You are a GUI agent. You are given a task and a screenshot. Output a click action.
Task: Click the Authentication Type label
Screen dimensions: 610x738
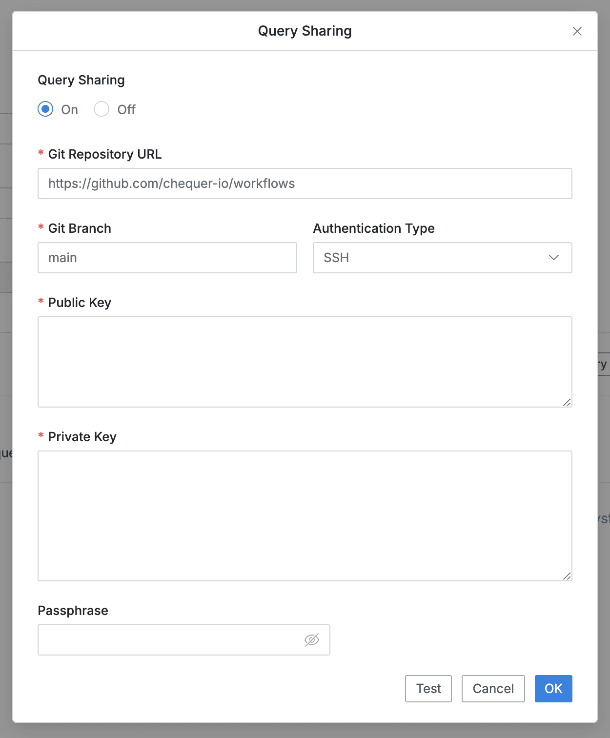[x=373, y=228]
